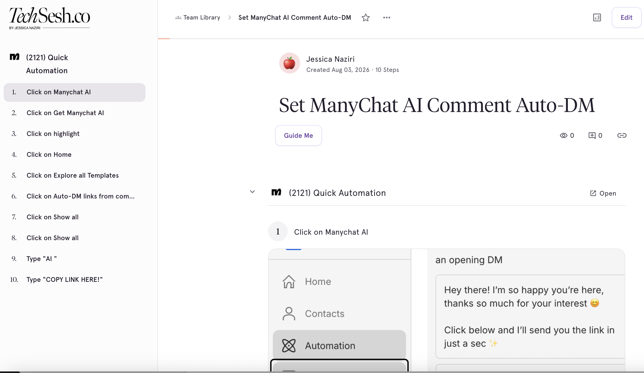Click the (2121) Quick Automation section title
Viewport: 644px width, 373px height.
click(x=337, y=193)
